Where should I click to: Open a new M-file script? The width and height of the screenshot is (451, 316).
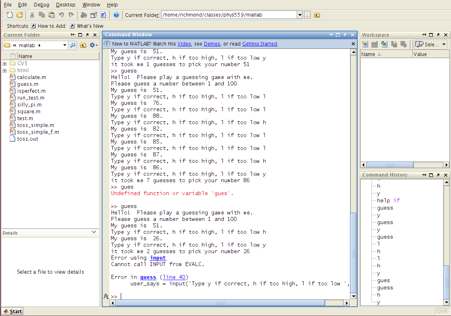10,15
